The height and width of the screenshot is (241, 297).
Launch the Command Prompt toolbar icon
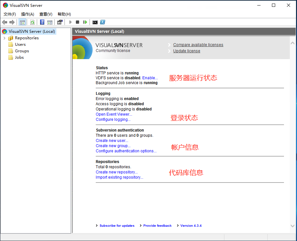95,22
